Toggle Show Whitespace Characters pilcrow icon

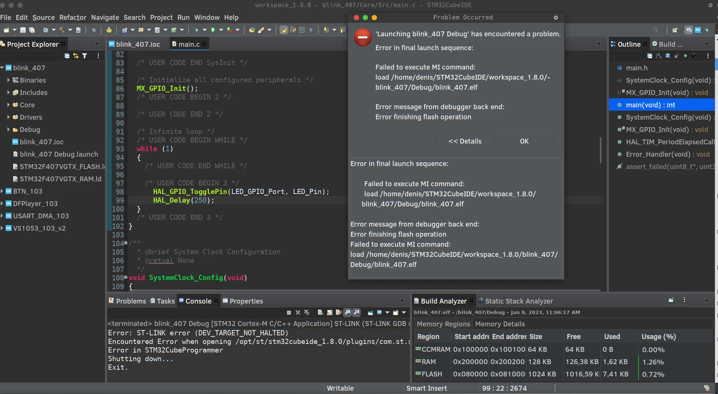point(311,30)
